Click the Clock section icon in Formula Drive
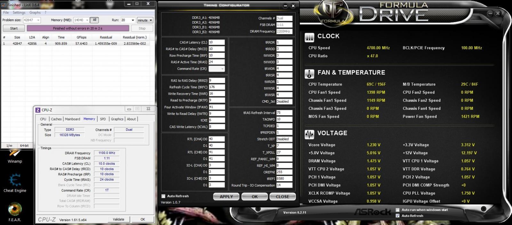The width and height of the screenshot is (512, 225). coord(309,37)
